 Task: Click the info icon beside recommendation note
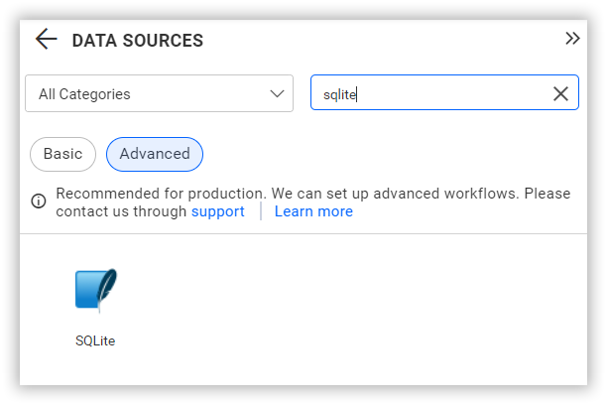click(39, 201)
